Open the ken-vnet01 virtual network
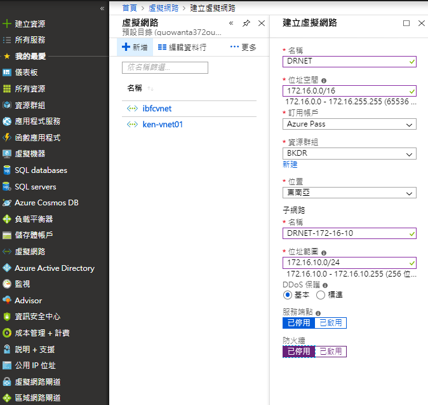428x405 pixels. click(x=163, y=125)
